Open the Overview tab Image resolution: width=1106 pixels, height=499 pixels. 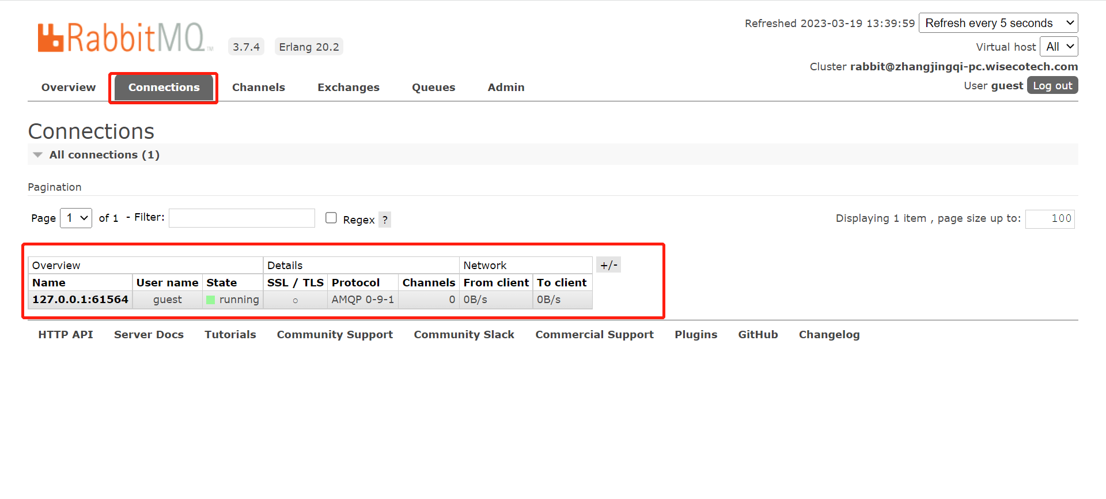click(x=69, y=88)
